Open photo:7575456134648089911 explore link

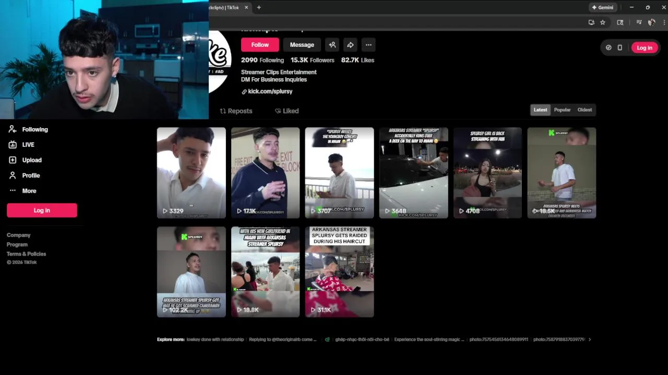click(498, 340)
